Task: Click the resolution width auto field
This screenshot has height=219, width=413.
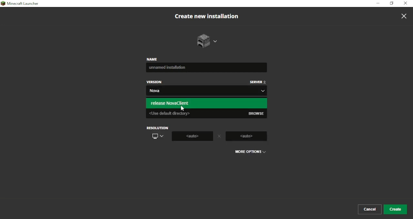Action: [x=192, y=136]
